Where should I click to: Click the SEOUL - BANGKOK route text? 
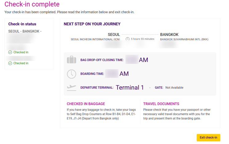point(25,31)
